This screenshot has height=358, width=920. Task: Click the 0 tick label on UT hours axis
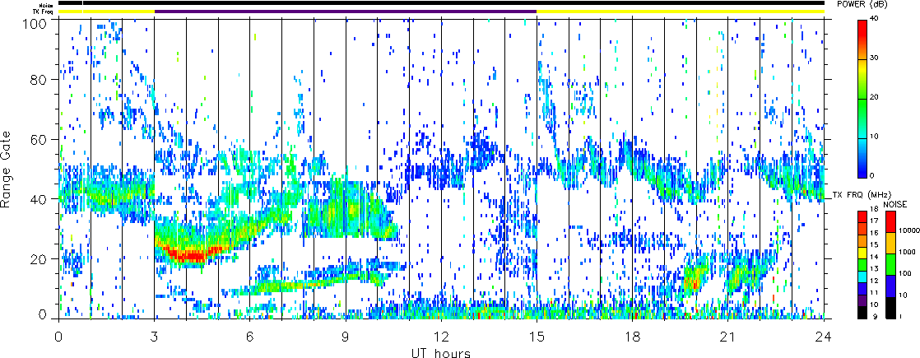pyautogui.click(x=58, y=336)
